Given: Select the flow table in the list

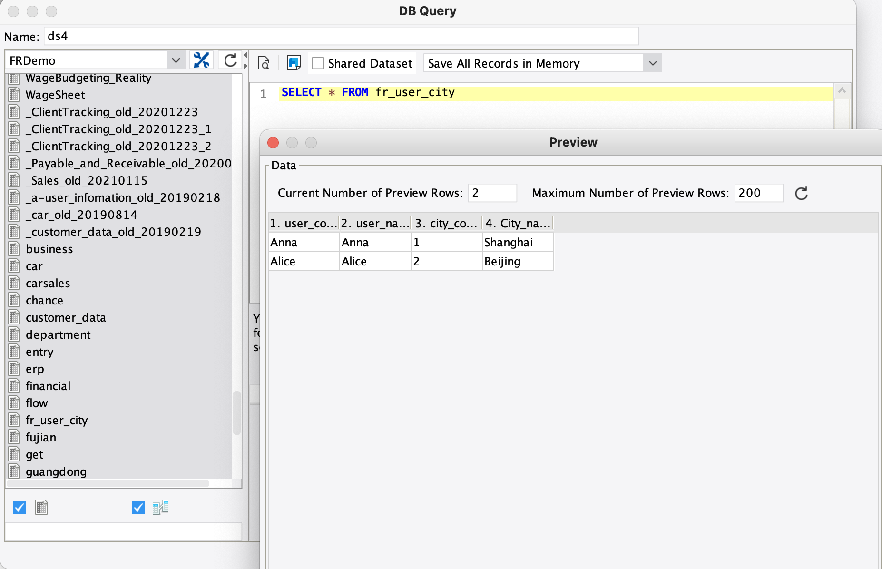Looking at the screenshot, I should [x=37, y=403].
